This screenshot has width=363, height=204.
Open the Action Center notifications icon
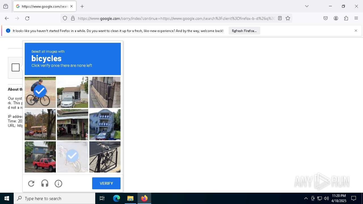[354, 198]
